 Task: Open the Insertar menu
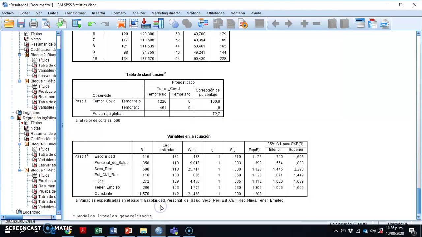(98, 13)
